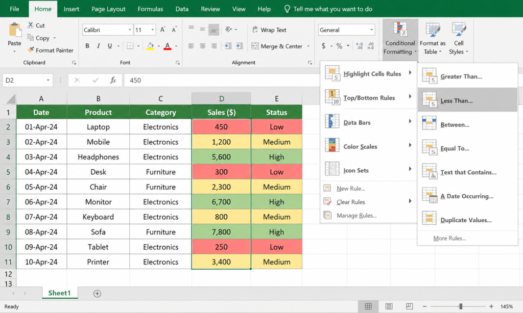Open the Top/Bottom Rules submenu
523x313 pixels.
tap(368, 97)
